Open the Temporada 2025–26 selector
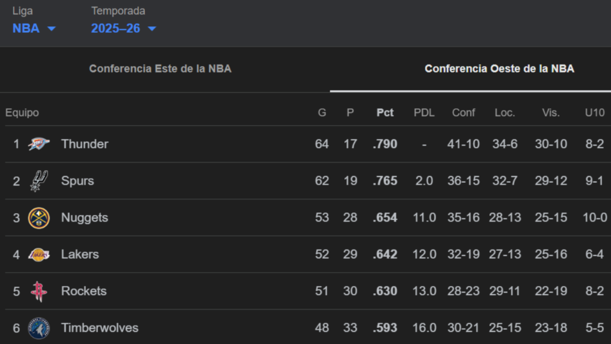Viewport: 611px width, 344px height. 124,28
